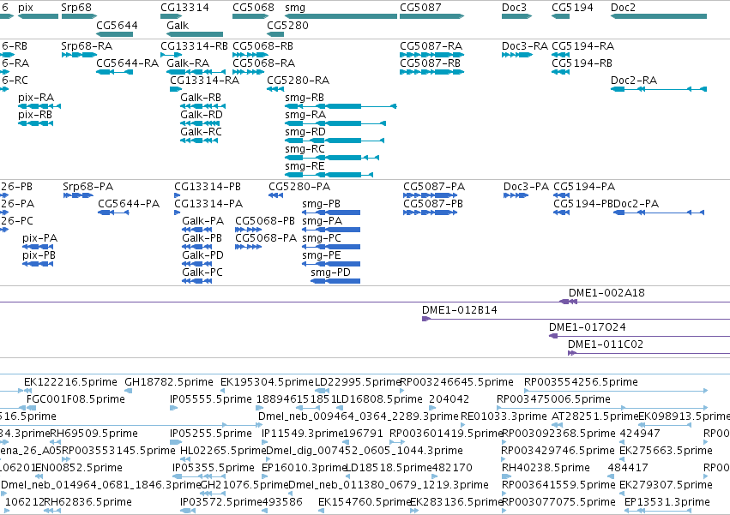Image resolution: width=730 pixels, height=515 pixels.
Task: Click the CG5644 gene label
Action: [117, 25]
